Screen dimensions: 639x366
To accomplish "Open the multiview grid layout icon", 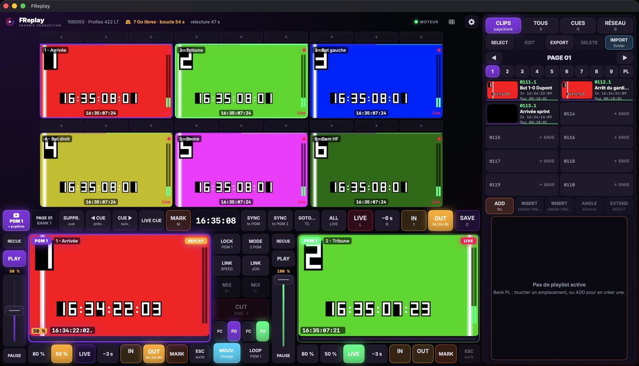I will pos(452,22).
